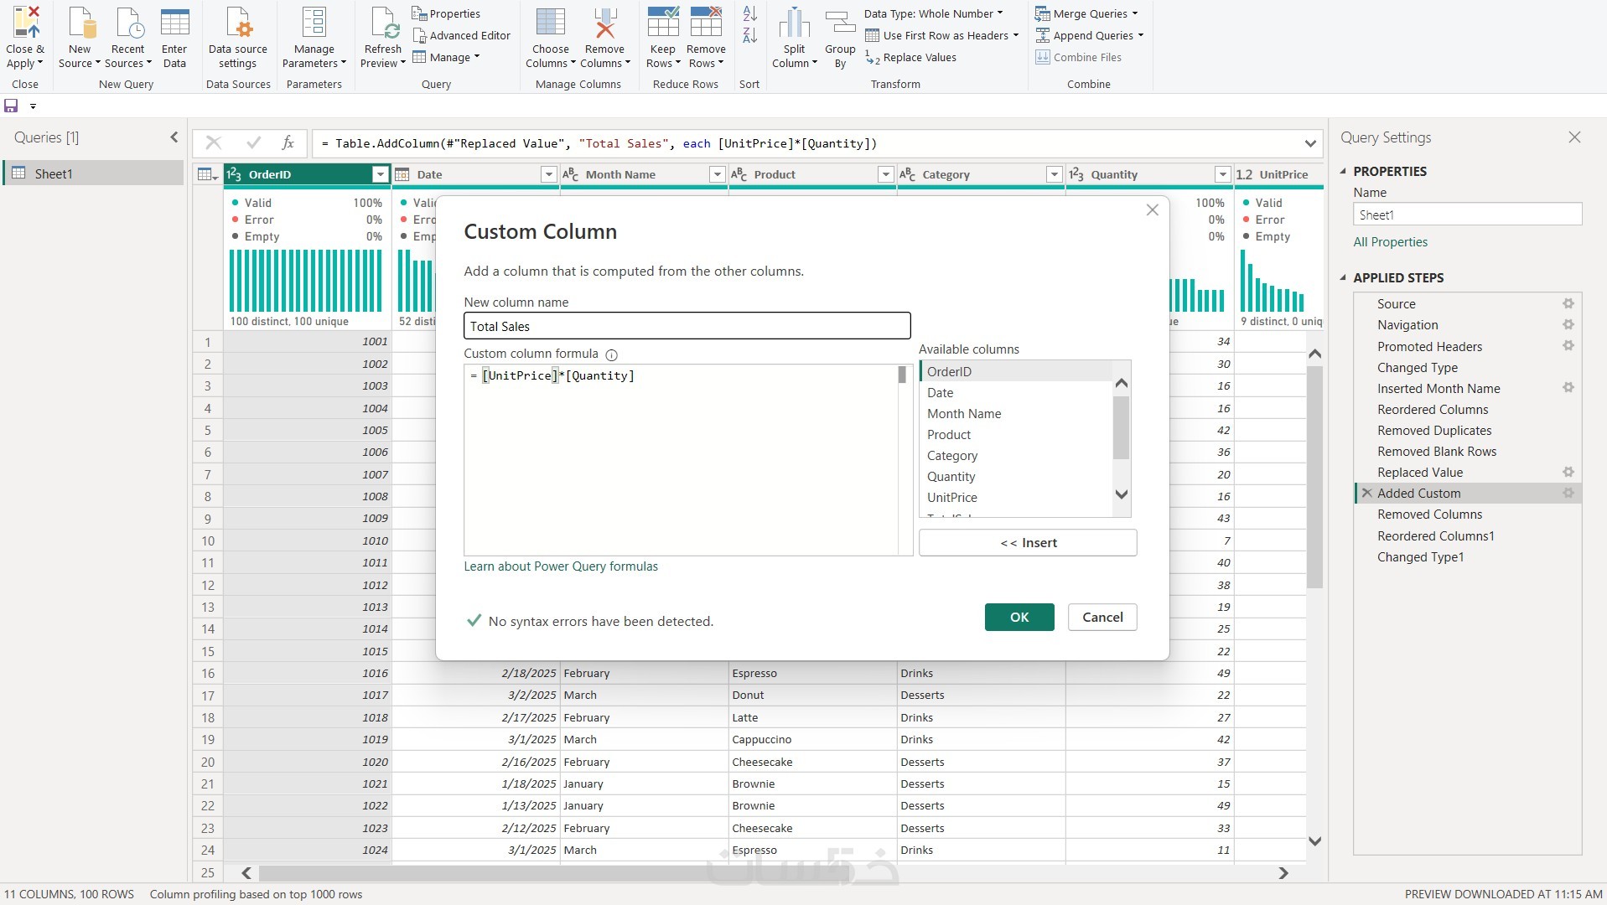
Task: Select the Removed Duplicates applied step
Action: (1433, 431)
